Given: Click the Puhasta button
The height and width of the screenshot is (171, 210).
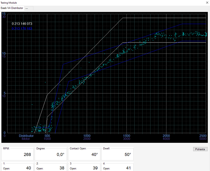Looking at the screenshot, I should [x=200, y=149].
